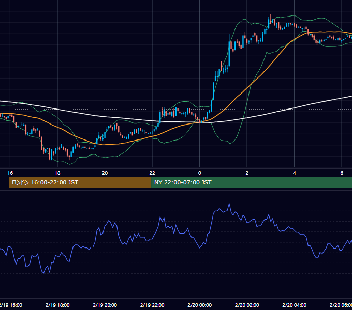Click the 2/19 20:00 date label
The width and height of the screenshot is (352, 310).
tap(105, 305)
